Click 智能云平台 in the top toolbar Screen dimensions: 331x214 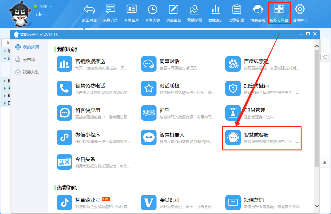(279, 13)
